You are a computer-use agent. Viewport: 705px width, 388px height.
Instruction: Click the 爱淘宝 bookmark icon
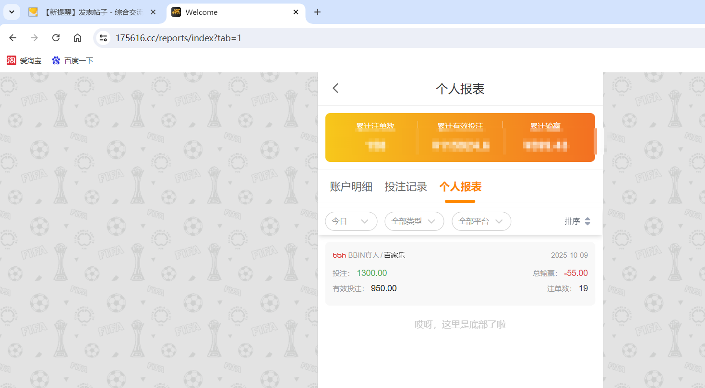(12, 60)
